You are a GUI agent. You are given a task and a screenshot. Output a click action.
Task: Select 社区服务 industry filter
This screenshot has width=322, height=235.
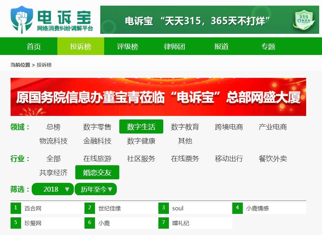click(141, 159)
